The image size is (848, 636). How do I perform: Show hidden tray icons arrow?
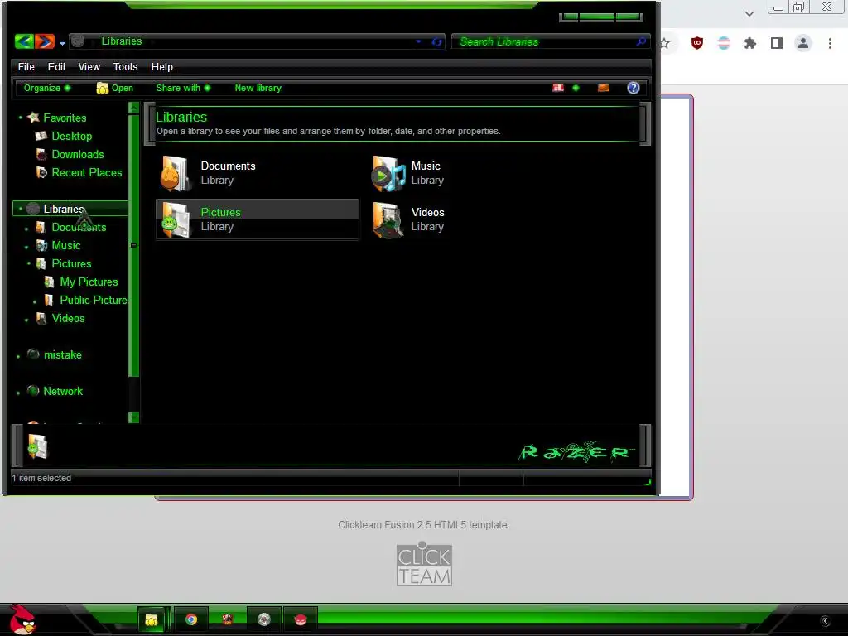click(826, 621)
